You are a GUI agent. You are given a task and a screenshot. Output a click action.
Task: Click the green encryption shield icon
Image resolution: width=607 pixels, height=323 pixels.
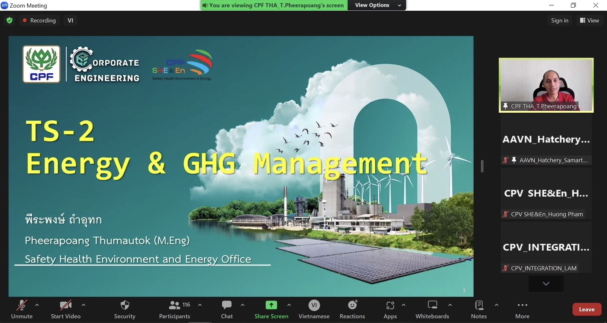pos(10,20)
